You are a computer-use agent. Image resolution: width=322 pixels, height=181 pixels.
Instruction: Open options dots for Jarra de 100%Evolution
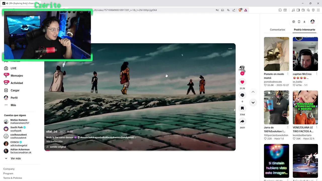[x=288, y=127]
